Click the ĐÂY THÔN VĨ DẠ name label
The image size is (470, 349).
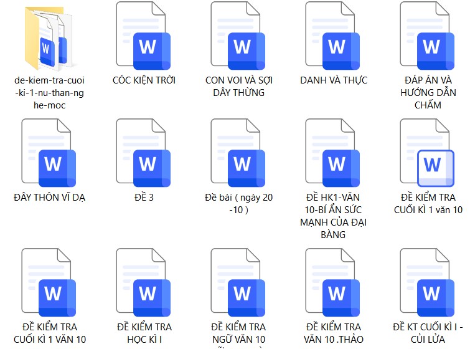(49, 198)
